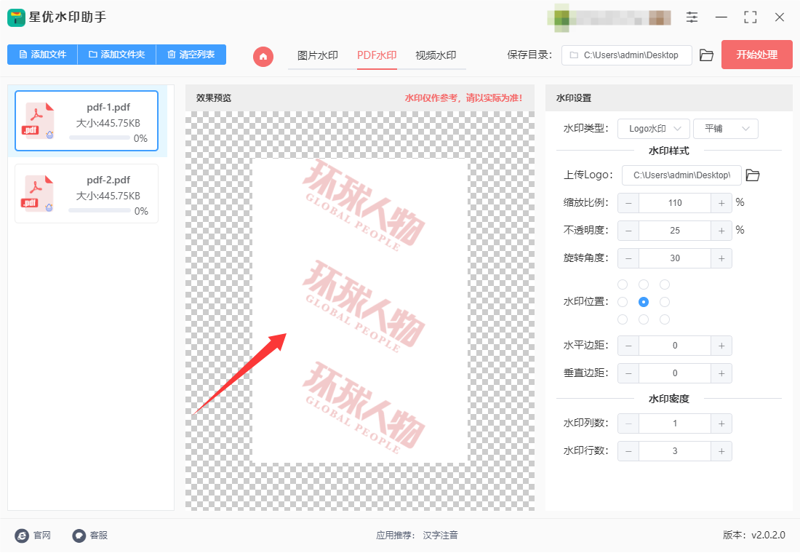Toggle fullscreen window icon

pyautogui.click(x=750, y=17)
